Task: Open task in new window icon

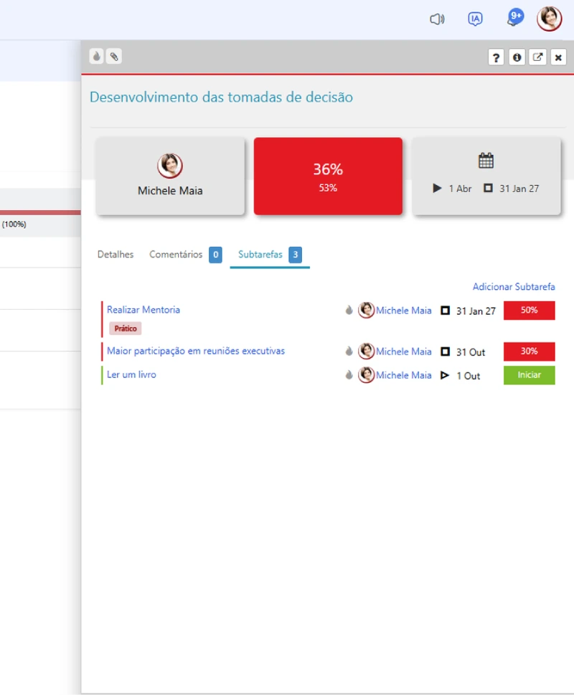Action: [537, 57]
